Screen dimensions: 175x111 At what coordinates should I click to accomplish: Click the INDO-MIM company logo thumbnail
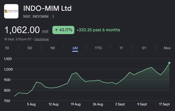tap(11, 11)
